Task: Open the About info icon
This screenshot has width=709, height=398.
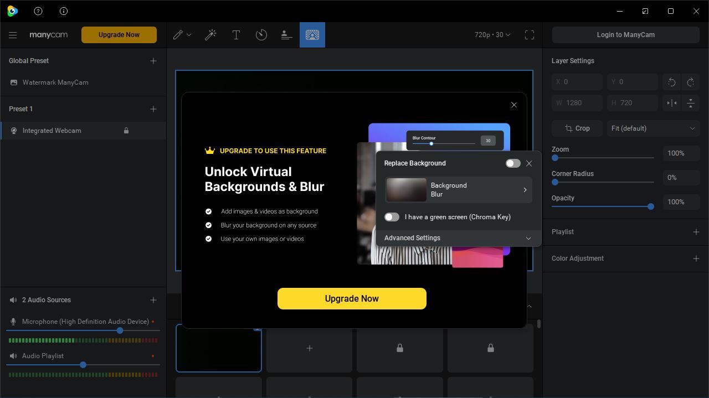Action: click(64, 11)
